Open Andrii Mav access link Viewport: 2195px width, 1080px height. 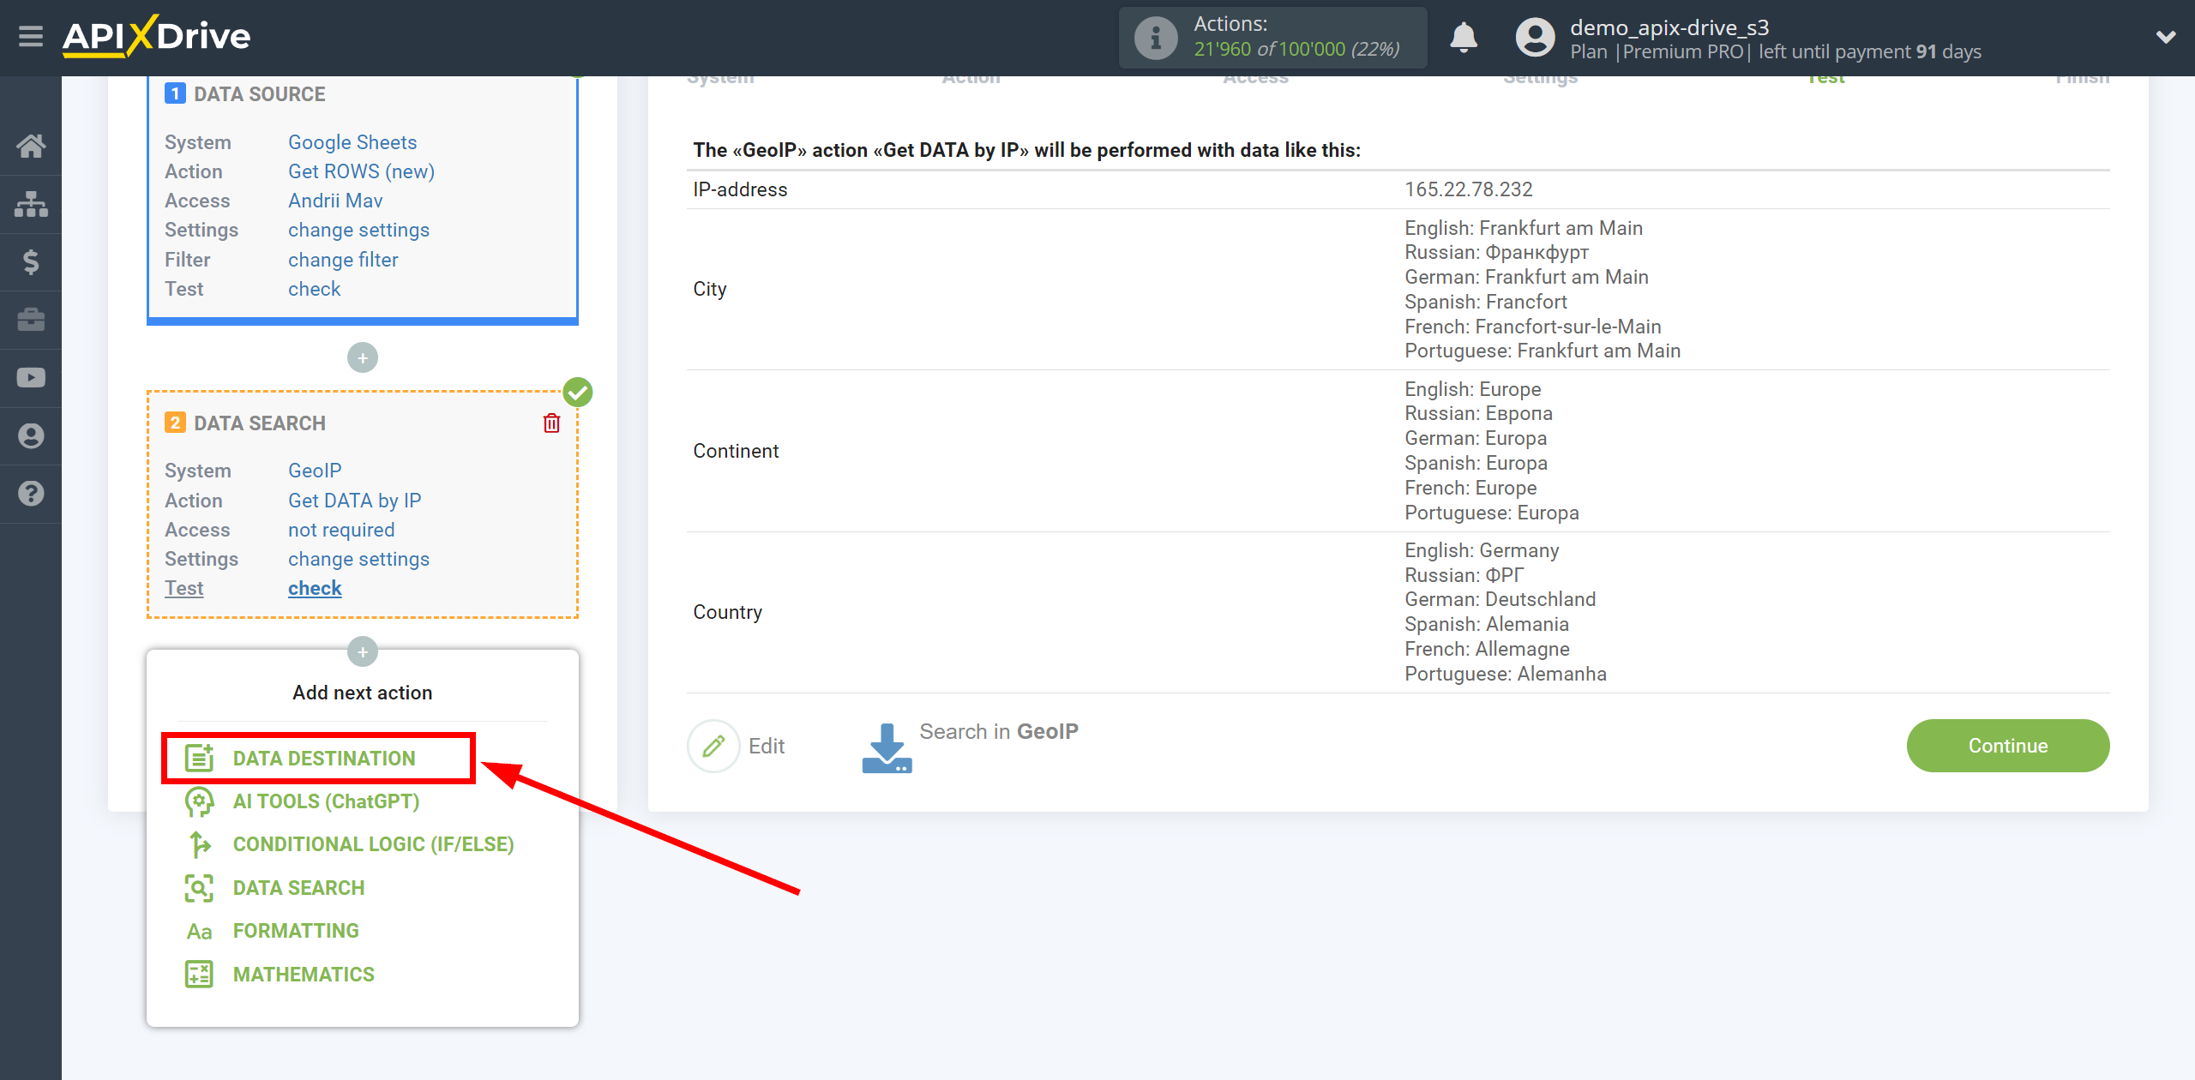pyautogui.click(x=335, y=201)
